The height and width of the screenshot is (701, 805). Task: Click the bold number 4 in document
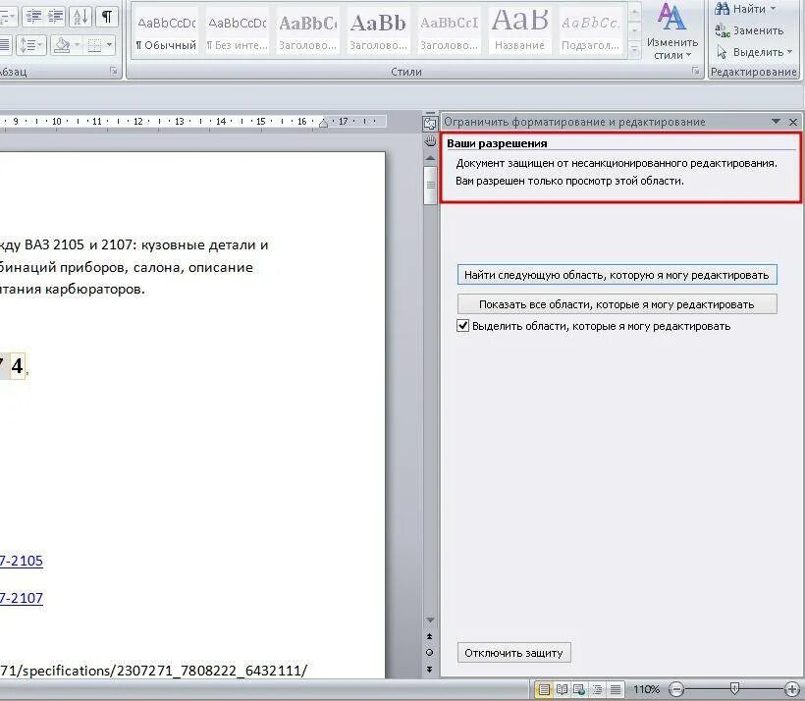[18, 365]
